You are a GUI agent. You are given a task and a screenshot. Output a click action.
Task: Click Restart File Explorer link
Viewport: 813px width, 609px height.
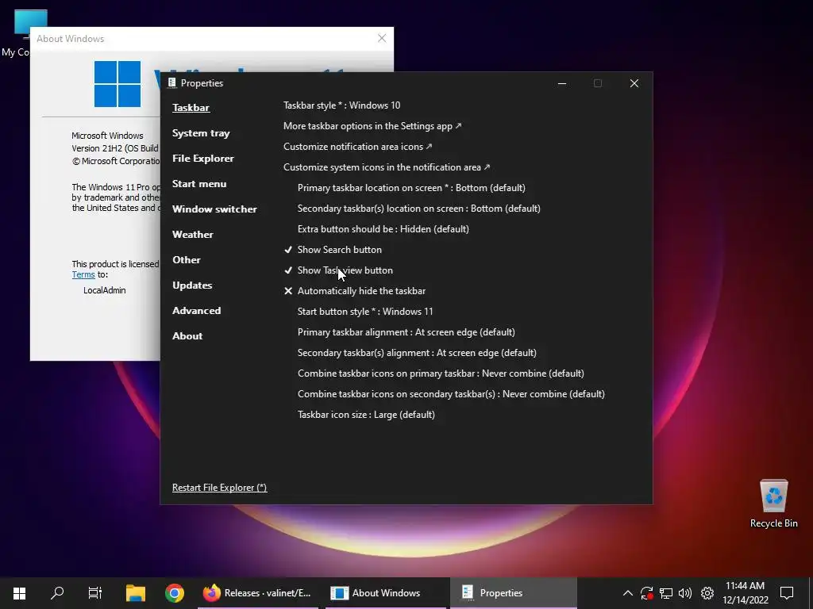[219, 488]
